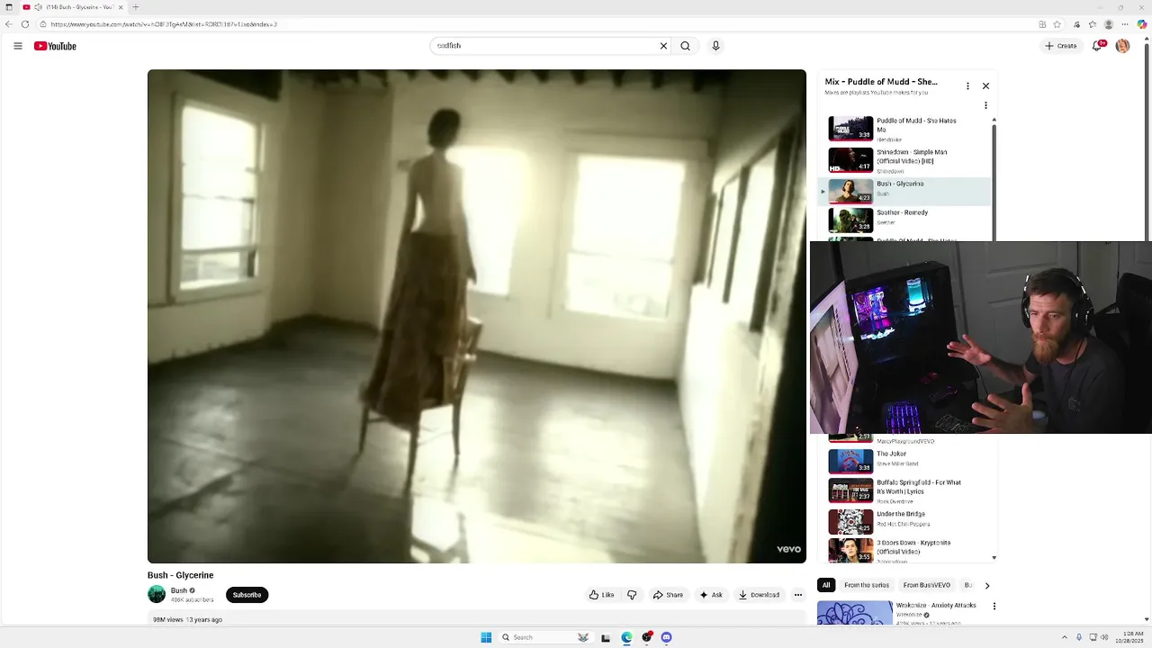1152x648 pixels.
Task: Open the second three-dot menu in Mix panel
Action: coord(985,105)
